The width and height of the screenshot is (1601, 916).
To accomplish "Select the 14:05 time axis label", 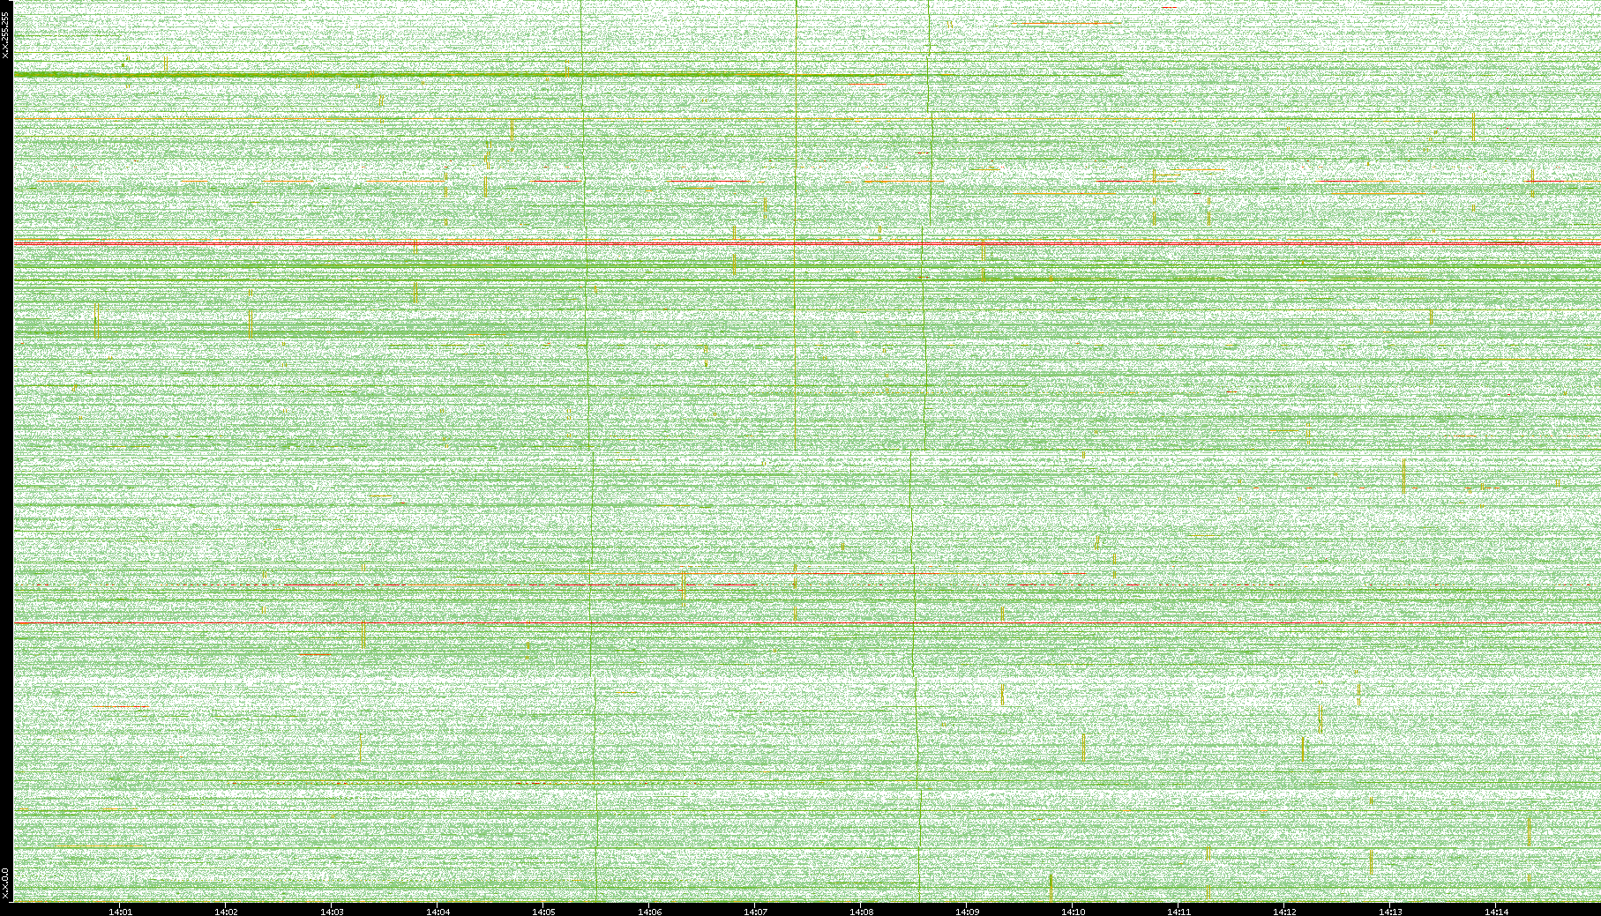I will pyautogui.click(x=543, y=912).
